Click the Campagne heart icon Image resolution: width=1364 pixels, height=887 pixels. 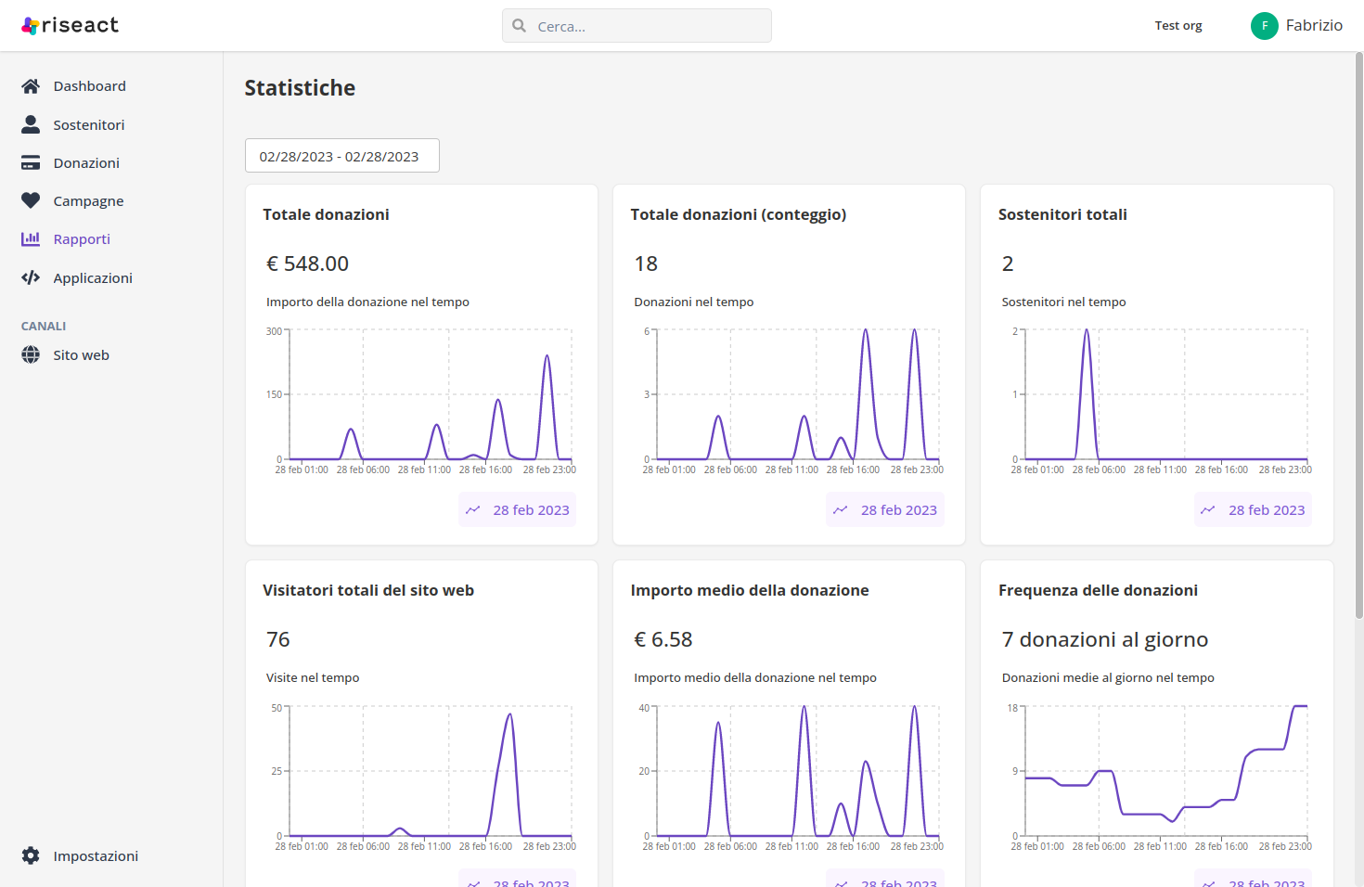(x=31, y=200)
